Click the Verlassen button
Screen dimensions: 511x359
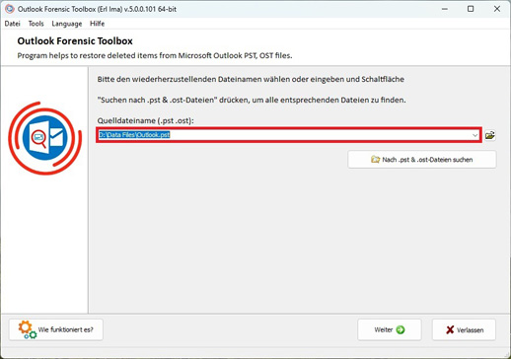point(464,329)
